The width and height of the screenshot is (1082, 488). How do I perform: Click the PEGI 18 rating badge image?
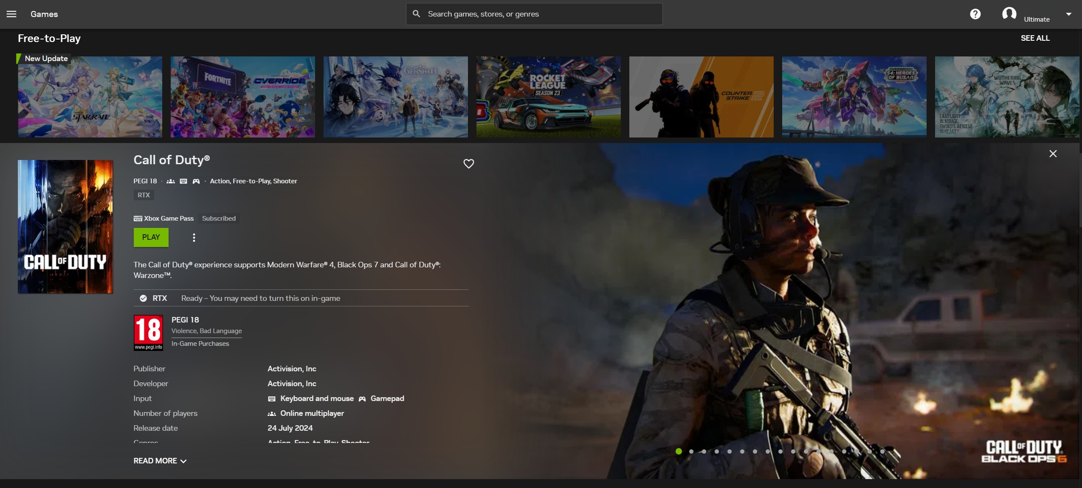[x=148, y=333]
